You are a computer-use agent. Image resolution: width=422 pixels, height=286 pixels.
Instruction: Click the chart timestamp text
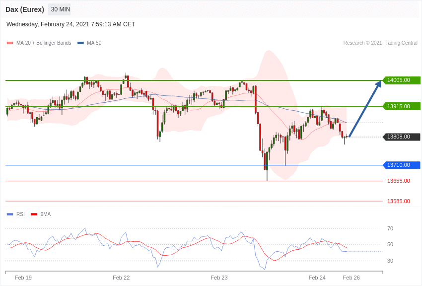coord(70,24)
